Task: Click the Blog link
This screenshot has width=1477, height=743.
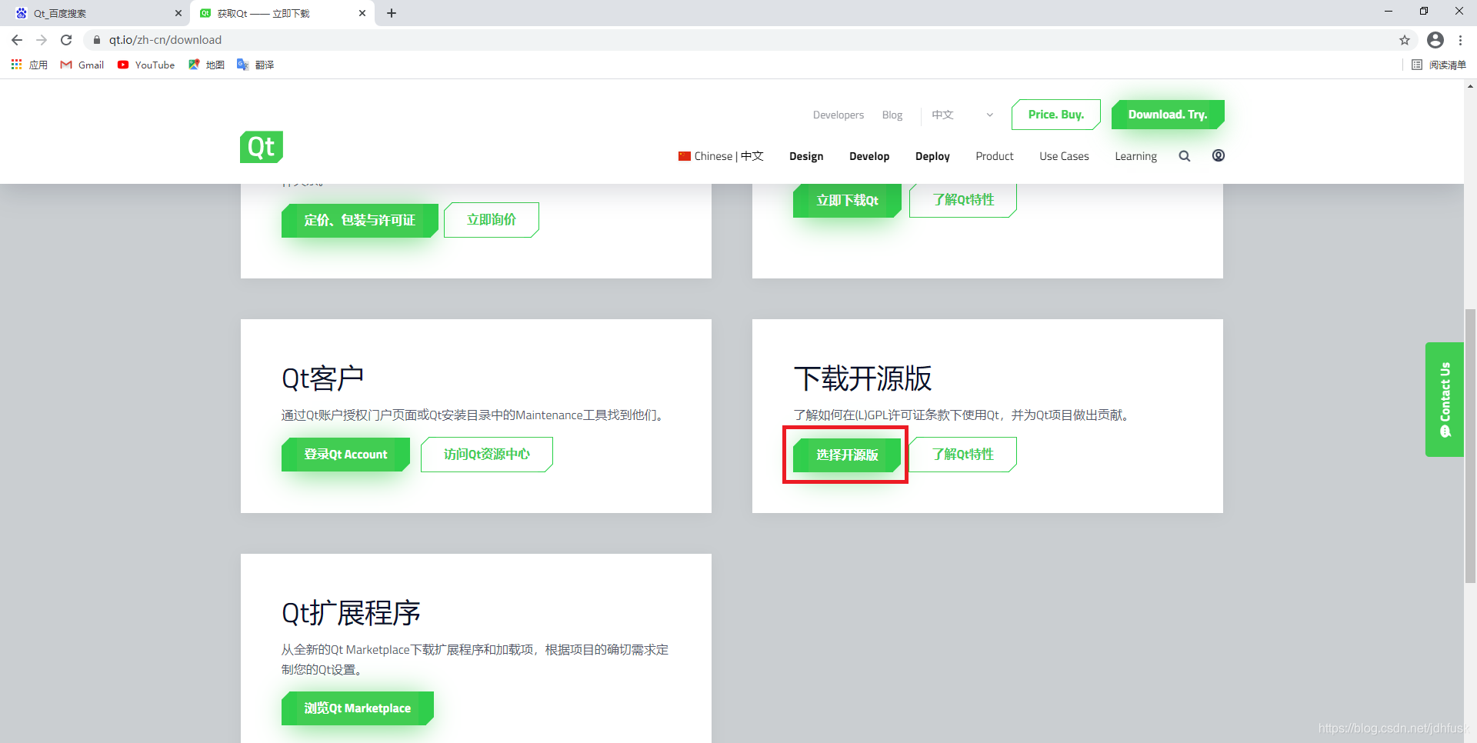Action: [892, 115]
